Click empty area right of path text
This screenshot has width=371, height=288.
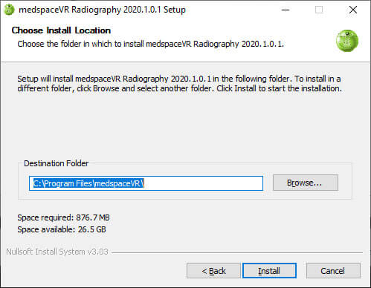(203, 183)
